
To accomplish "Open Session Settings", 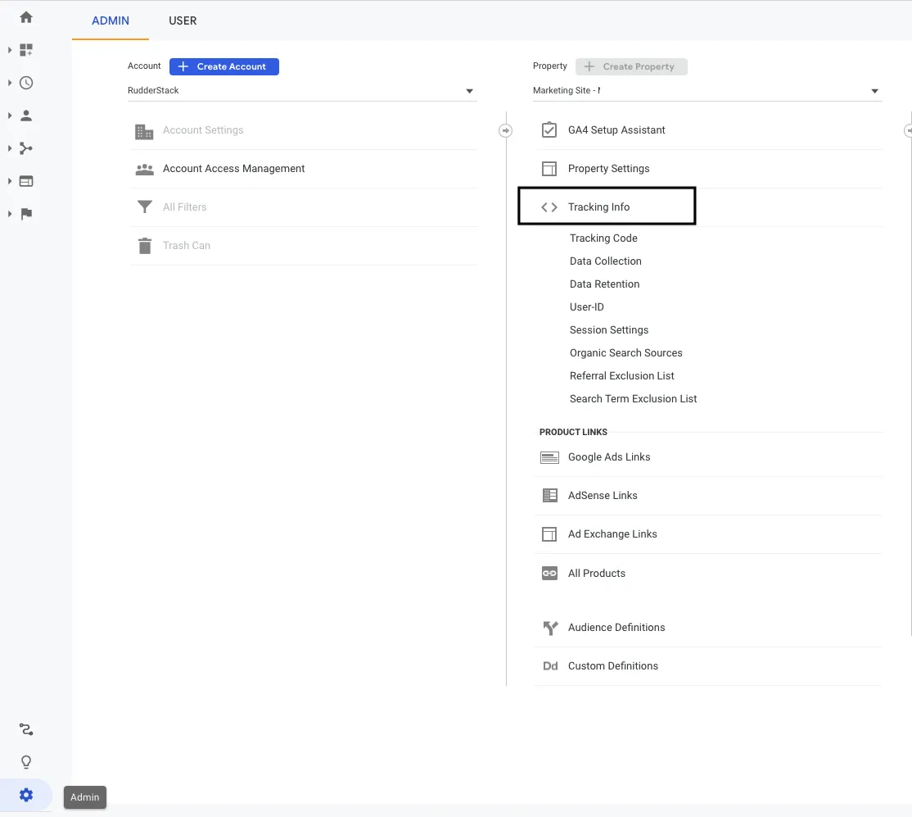I will 609,330.
